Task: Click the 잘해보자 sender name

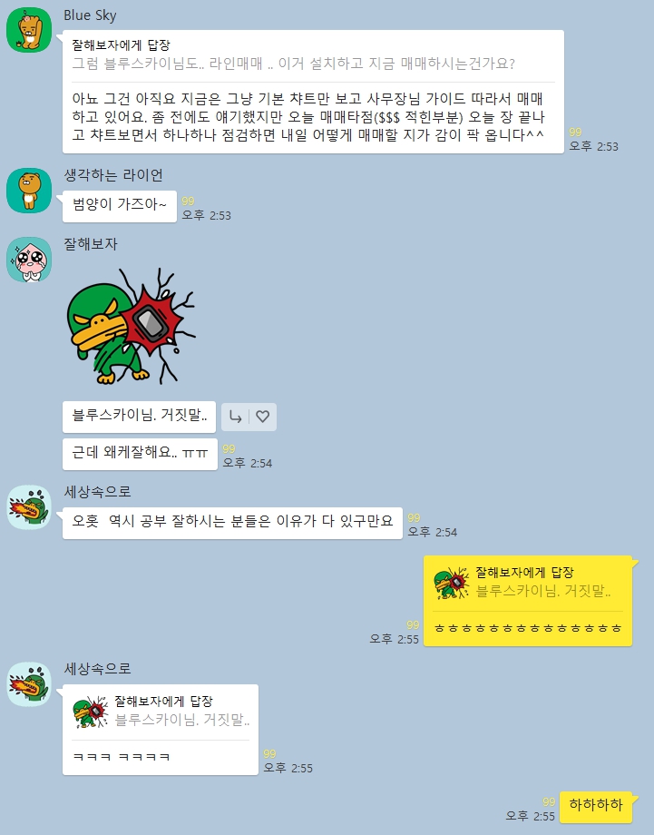Action: pyautogui.click(x=91, y=244)
